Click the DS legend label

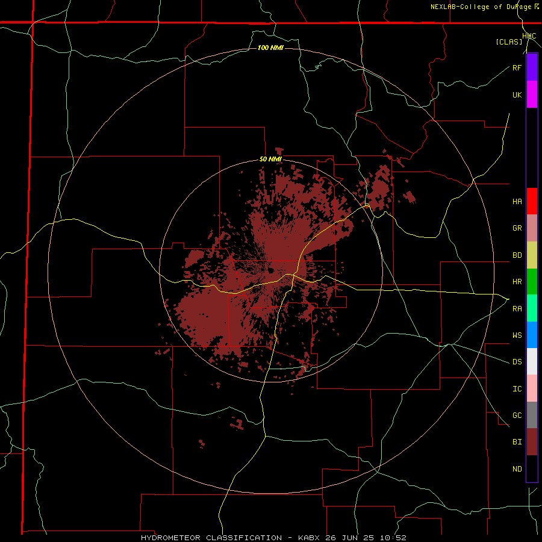[x=517, y=362]
